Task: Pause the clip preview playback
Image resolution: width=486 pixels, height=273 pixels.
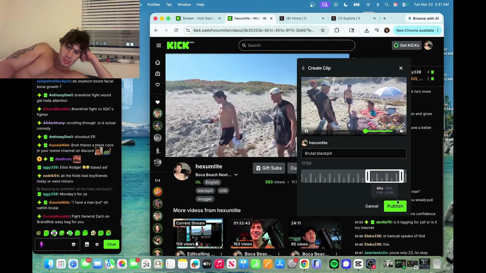Action: [306, 131]
